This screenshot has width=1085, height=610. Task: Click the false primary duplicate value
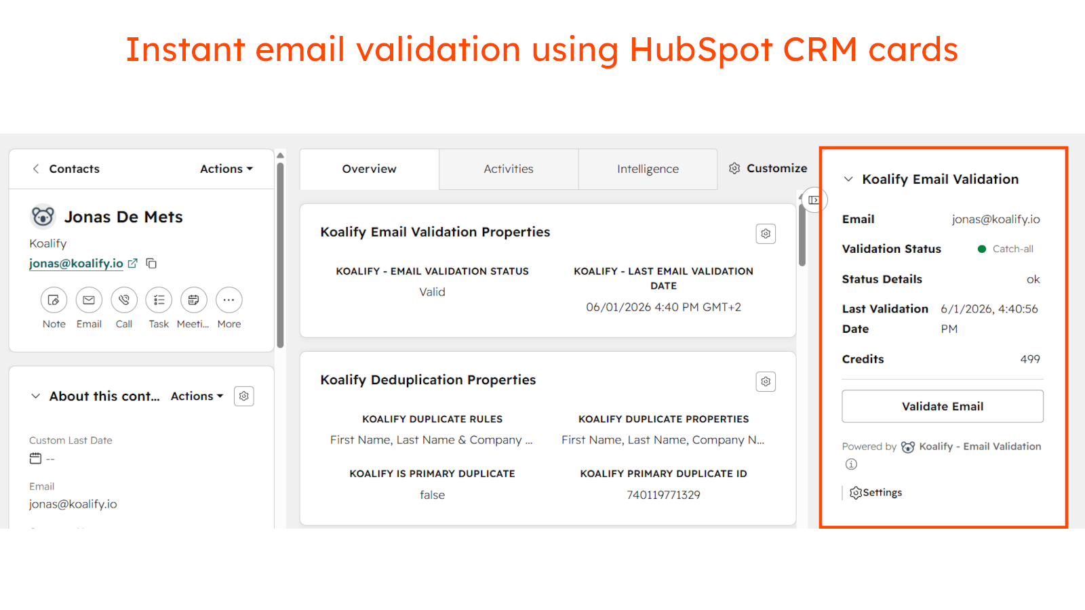(x=433, y=495)
